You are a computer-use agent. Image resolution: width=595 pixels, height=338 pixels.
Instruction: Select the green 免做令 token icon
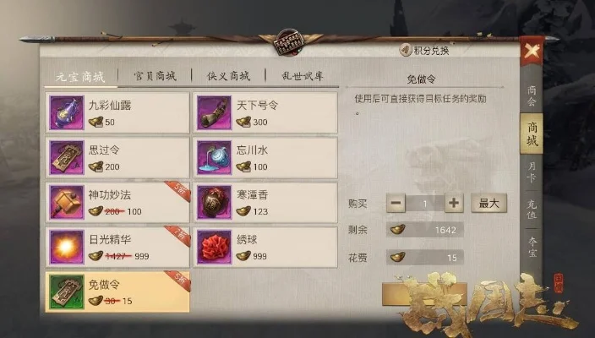67,292
